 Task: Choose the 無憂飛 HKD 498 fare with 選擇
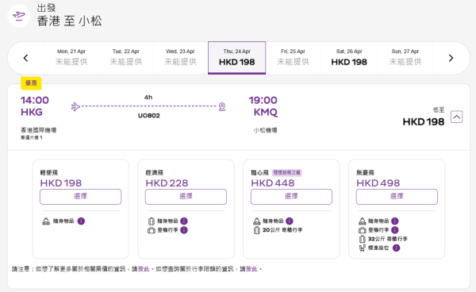pos(397,197)
